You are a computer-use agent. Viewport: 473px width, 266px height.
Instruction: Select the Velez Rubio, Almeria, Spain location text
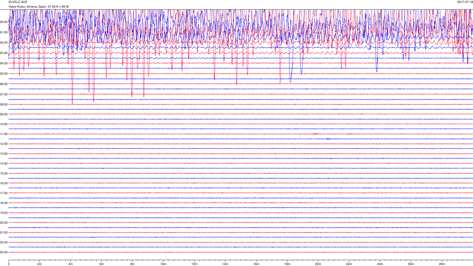[x=28, y=6]
